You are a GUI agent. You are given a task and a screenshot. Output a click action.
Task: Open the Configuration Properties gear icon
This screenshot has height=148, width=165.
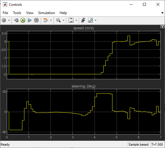pos(4,20)
